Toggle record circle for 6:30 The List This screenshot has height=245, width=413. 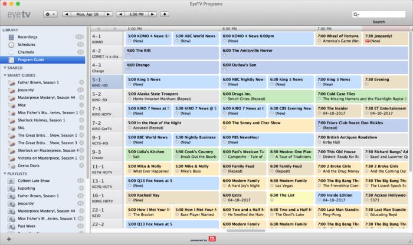272,200
